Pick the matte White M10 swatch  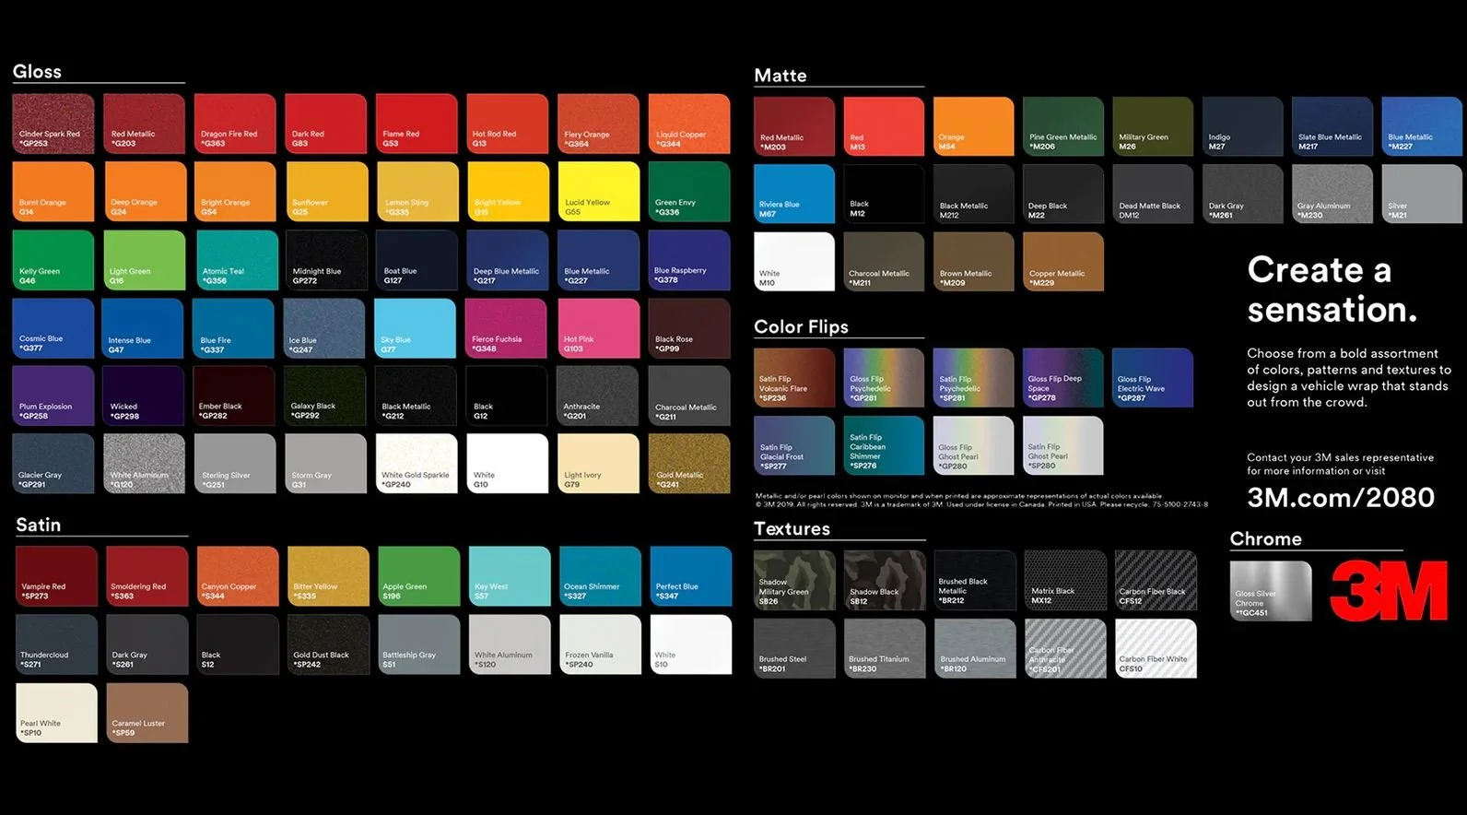(794, 262)
